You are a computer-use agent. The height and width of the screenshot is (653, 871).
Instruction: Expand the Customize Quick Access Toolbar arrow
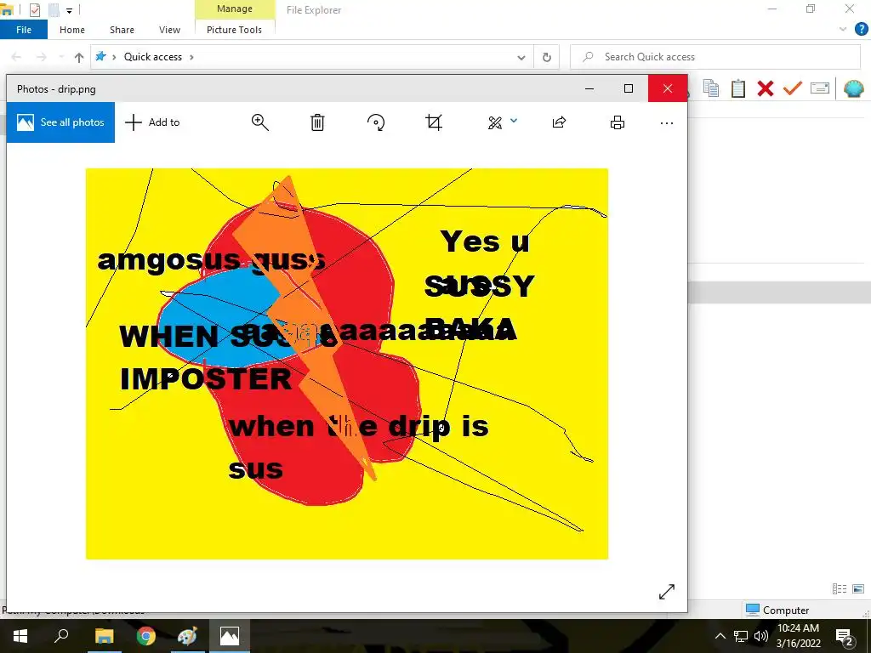click(69, 10)
